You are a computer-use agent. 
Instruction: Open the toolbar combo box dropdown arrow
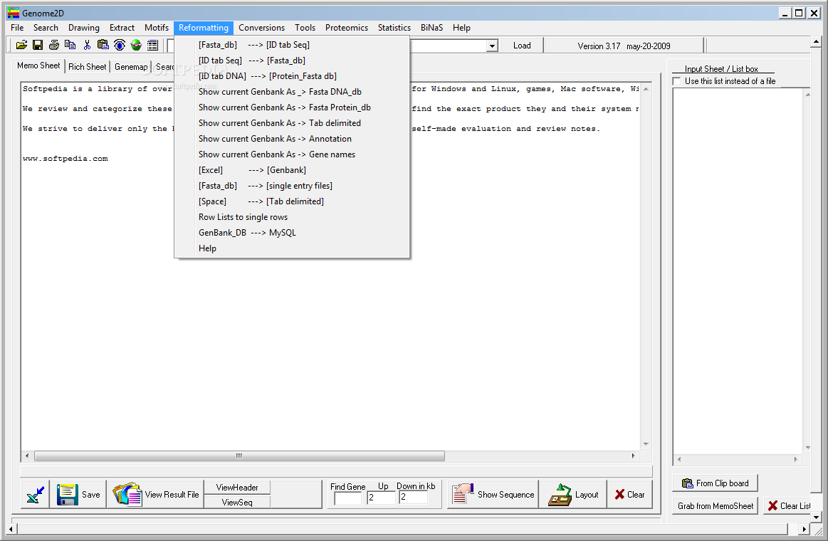tap(492, 46)
